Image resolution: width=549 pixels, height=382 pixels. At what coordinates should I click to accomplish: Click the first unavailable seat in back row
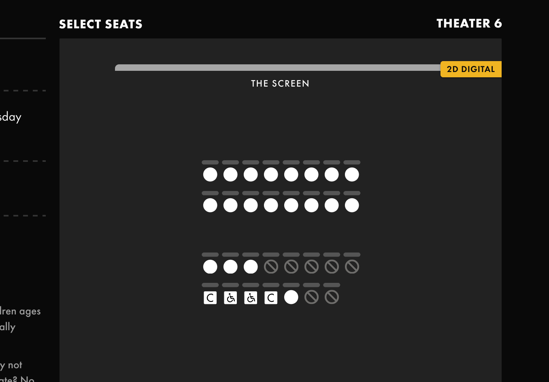(311, 297)
